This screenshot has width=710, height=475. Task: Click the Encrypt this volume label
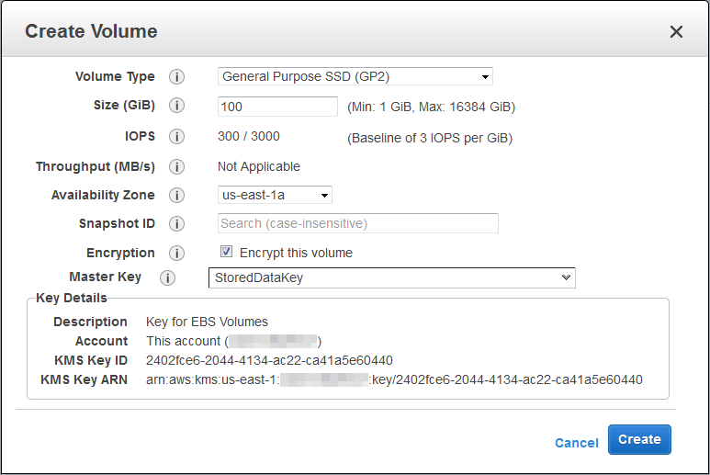click(296, 253)
